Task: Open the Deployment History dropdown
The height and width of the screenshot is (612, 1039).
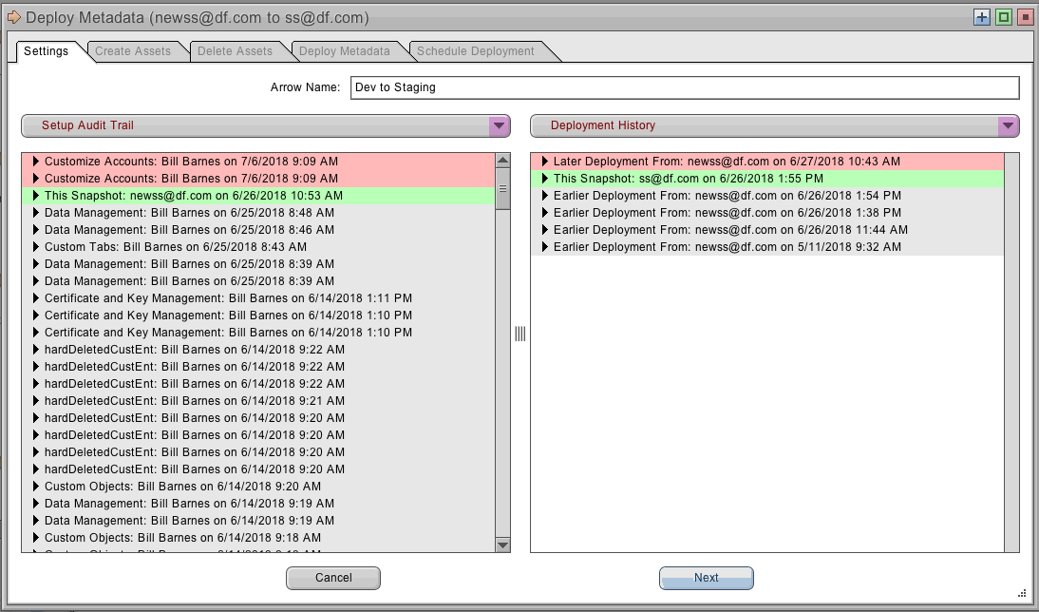Action: (1009, 125)
